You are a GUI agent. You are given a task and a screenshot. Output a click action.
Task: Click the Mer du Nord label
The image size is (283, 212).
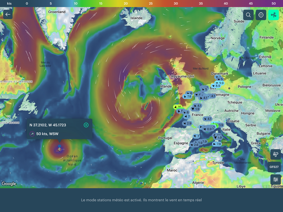tap(201, 68)
